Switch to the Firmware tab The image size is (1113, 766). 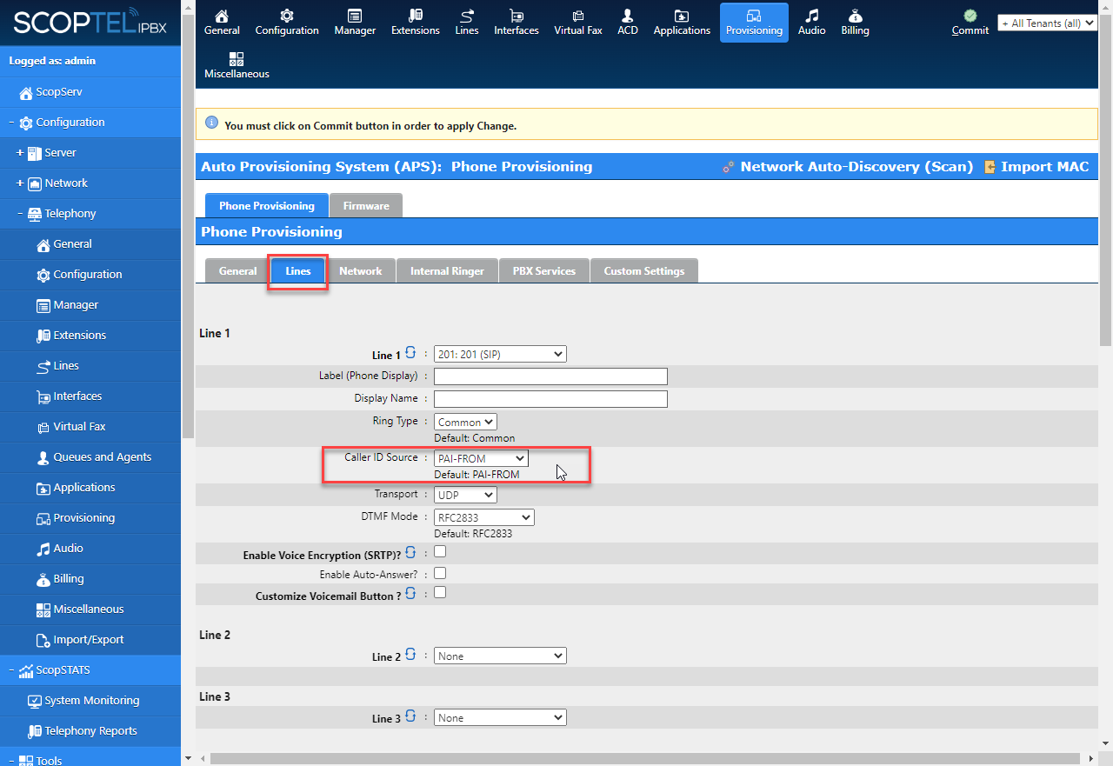point(366,205)
